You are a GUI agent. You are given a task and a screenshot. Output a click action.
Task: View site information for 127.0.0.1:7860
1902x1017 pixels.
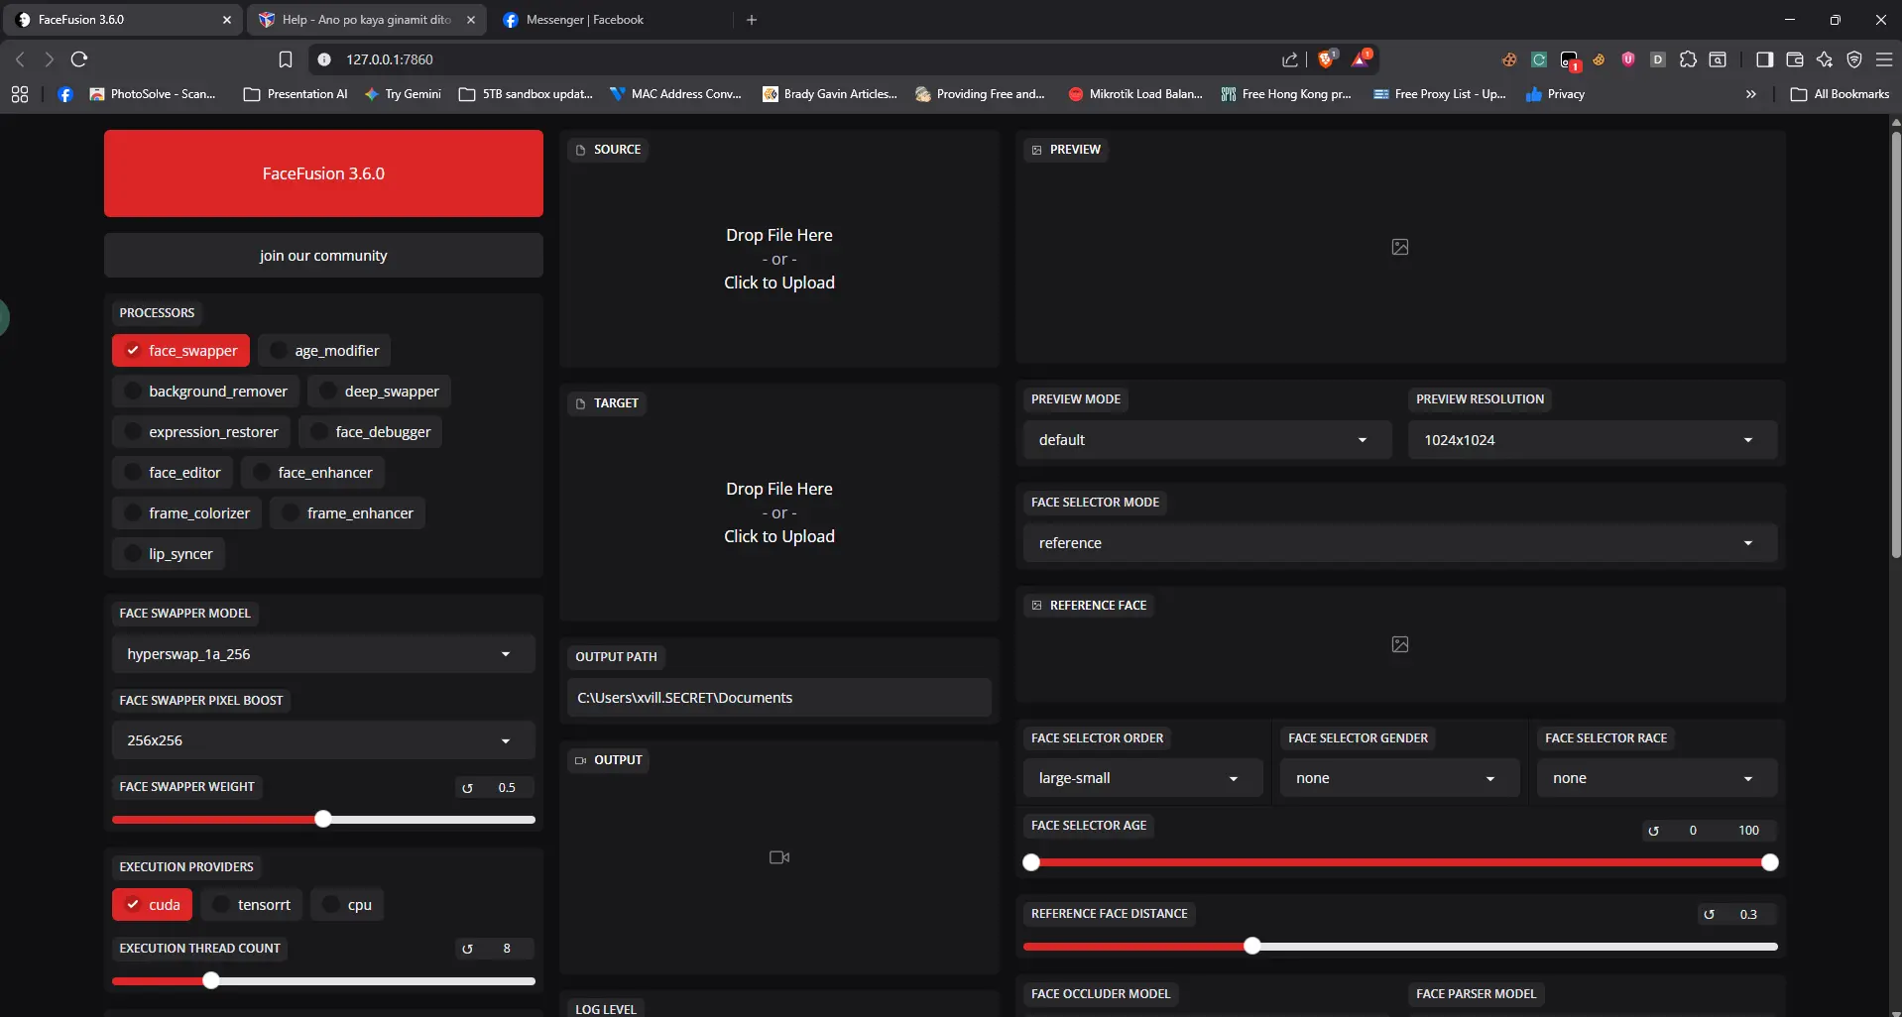coord(323,59)
